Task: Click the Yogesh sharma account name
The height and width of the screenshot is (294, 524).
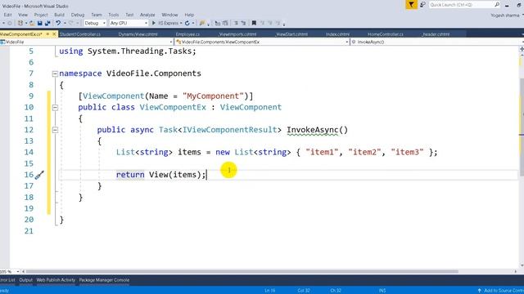Action: 505,16
